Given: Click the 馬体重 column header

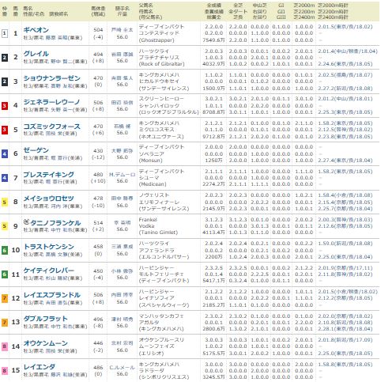Looking at the screenshot, I should tap(98, 11).
